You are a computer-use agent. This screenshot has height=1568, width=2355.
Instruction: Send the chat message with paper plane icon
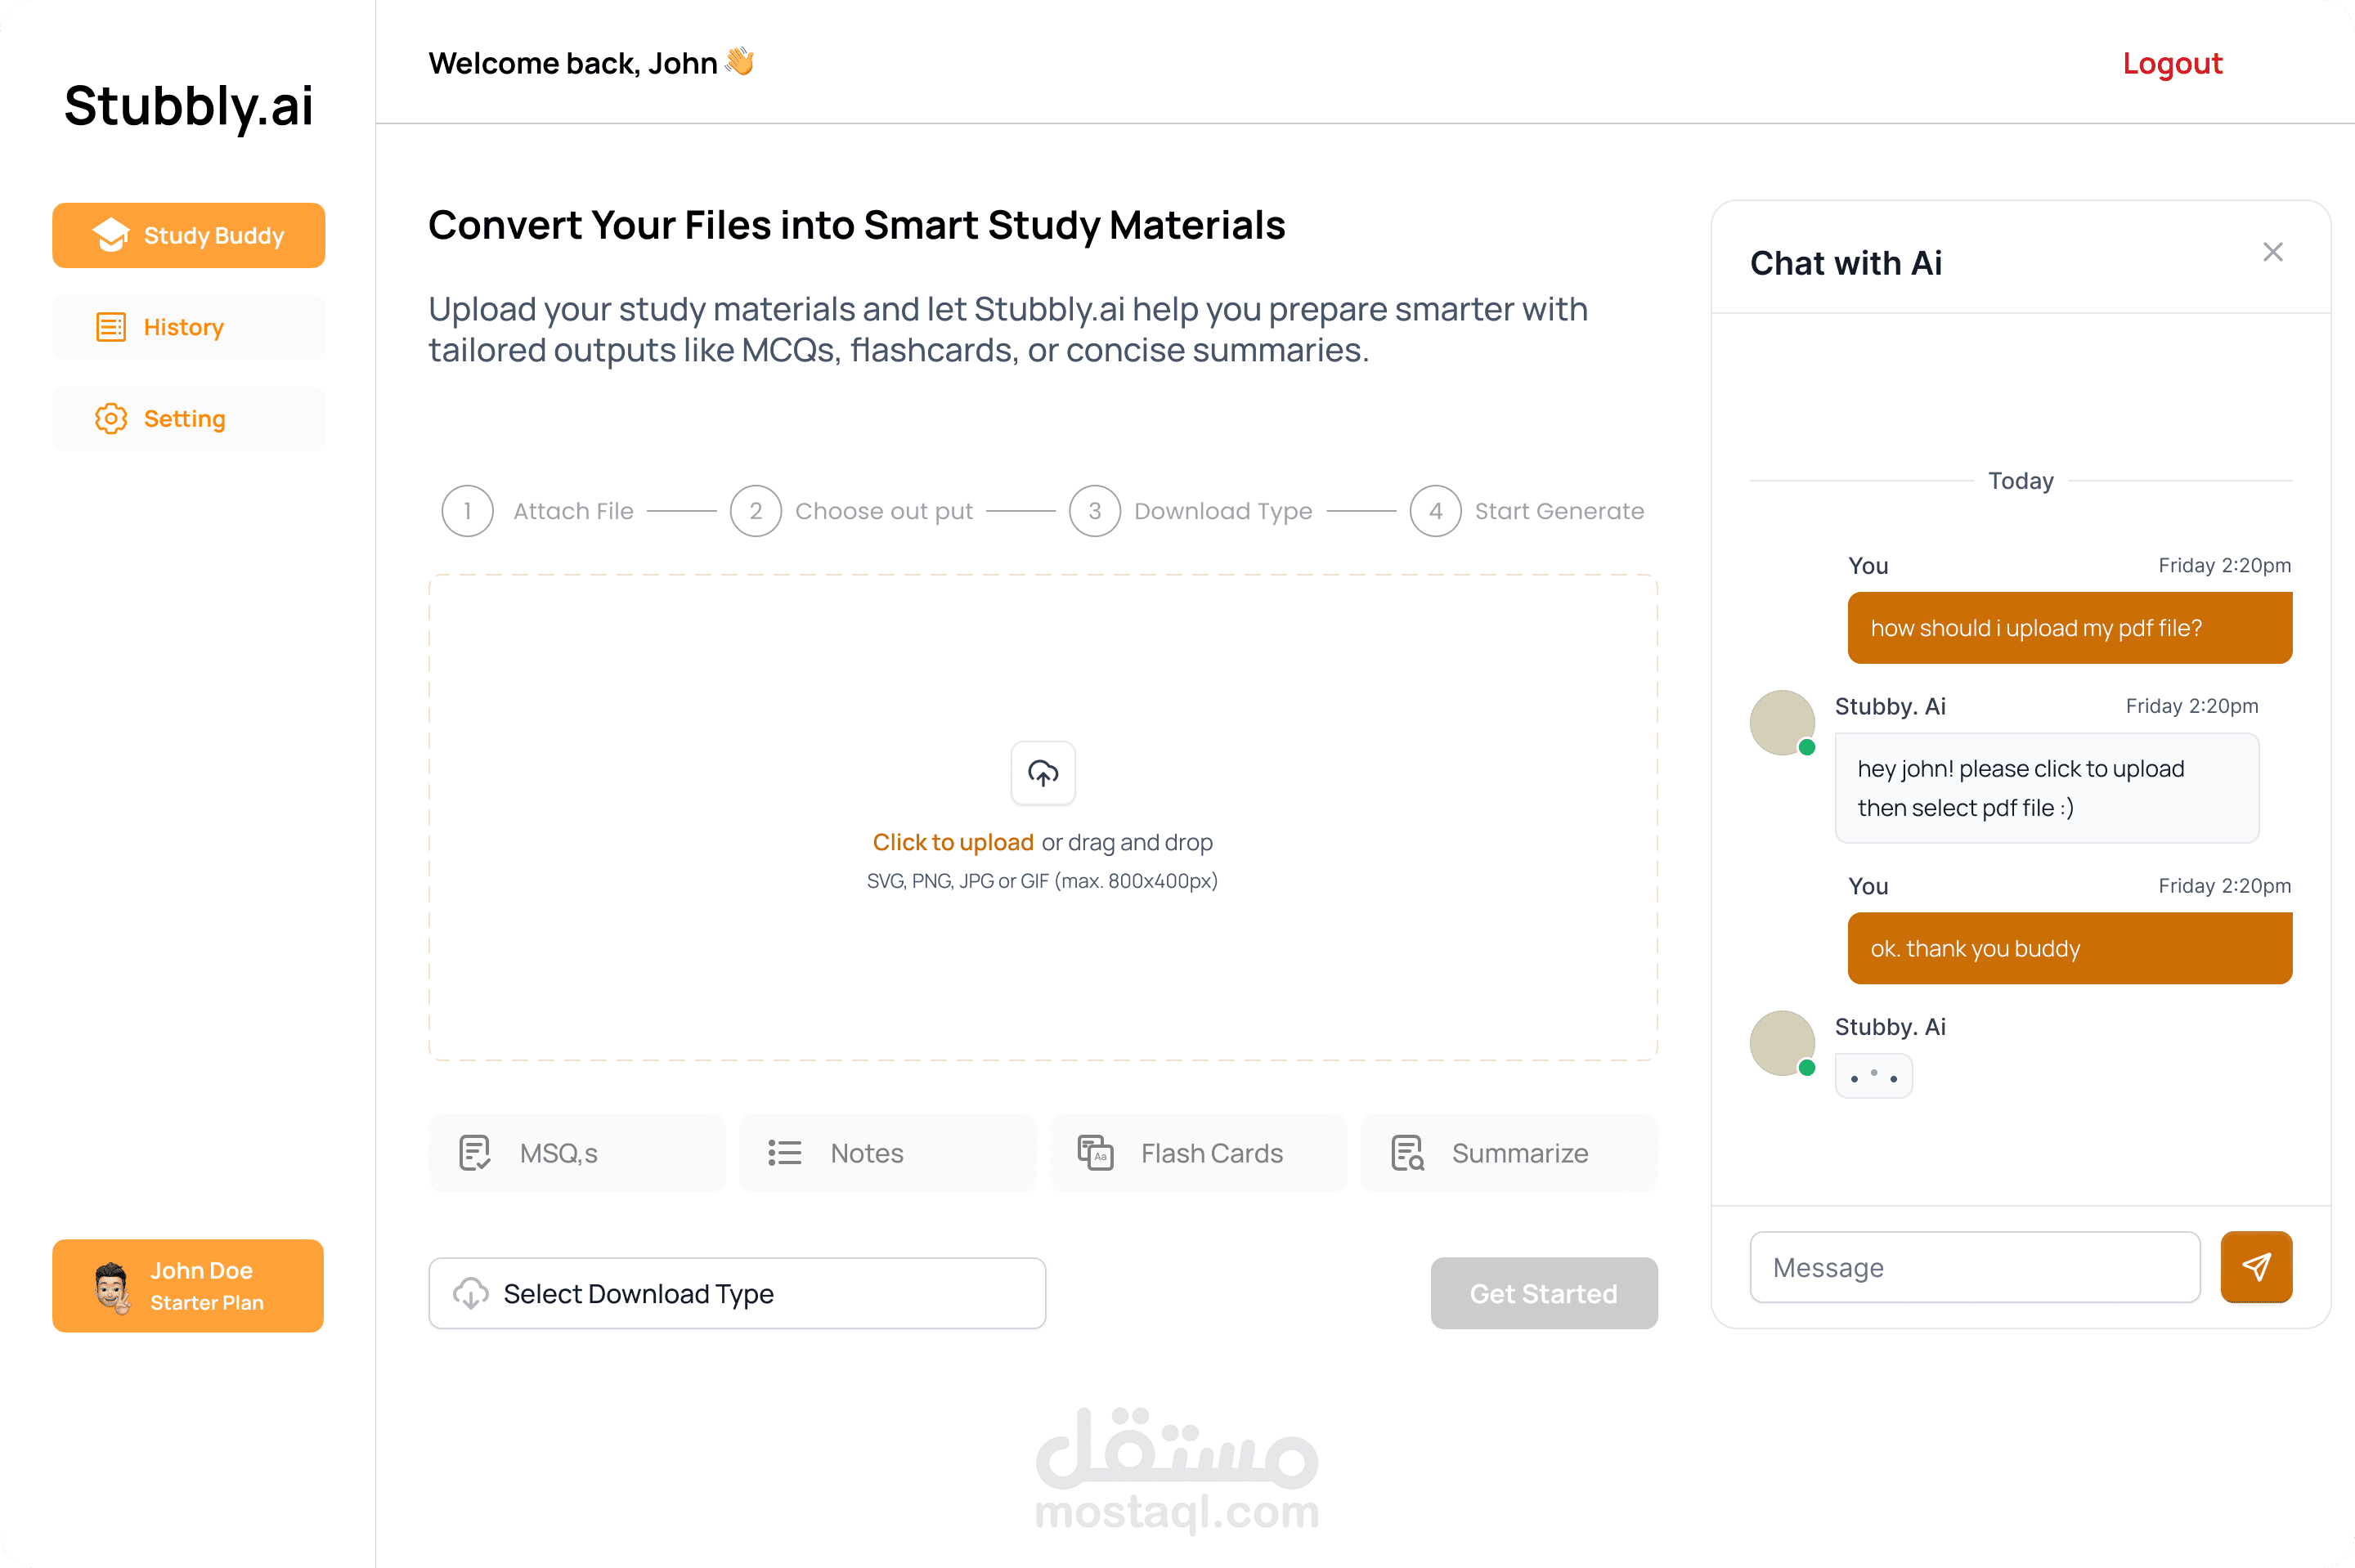pyautogui.click(x=2256, y=1267)
